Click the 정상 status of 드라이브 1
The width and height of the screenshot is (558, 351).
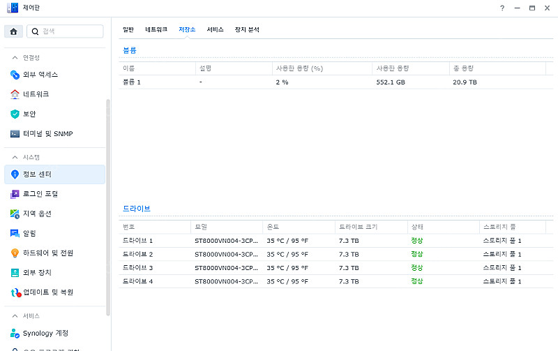click(416, 241)
